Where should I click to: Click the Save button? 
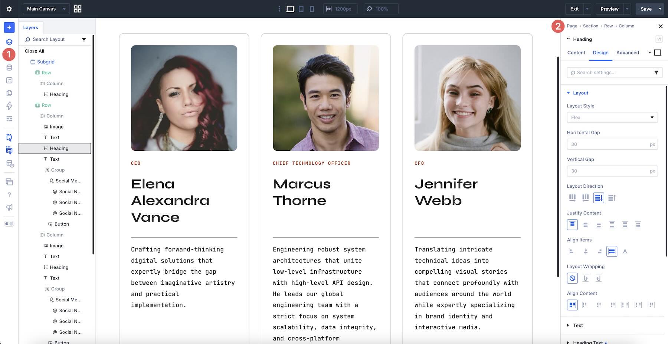coord(646,9)
